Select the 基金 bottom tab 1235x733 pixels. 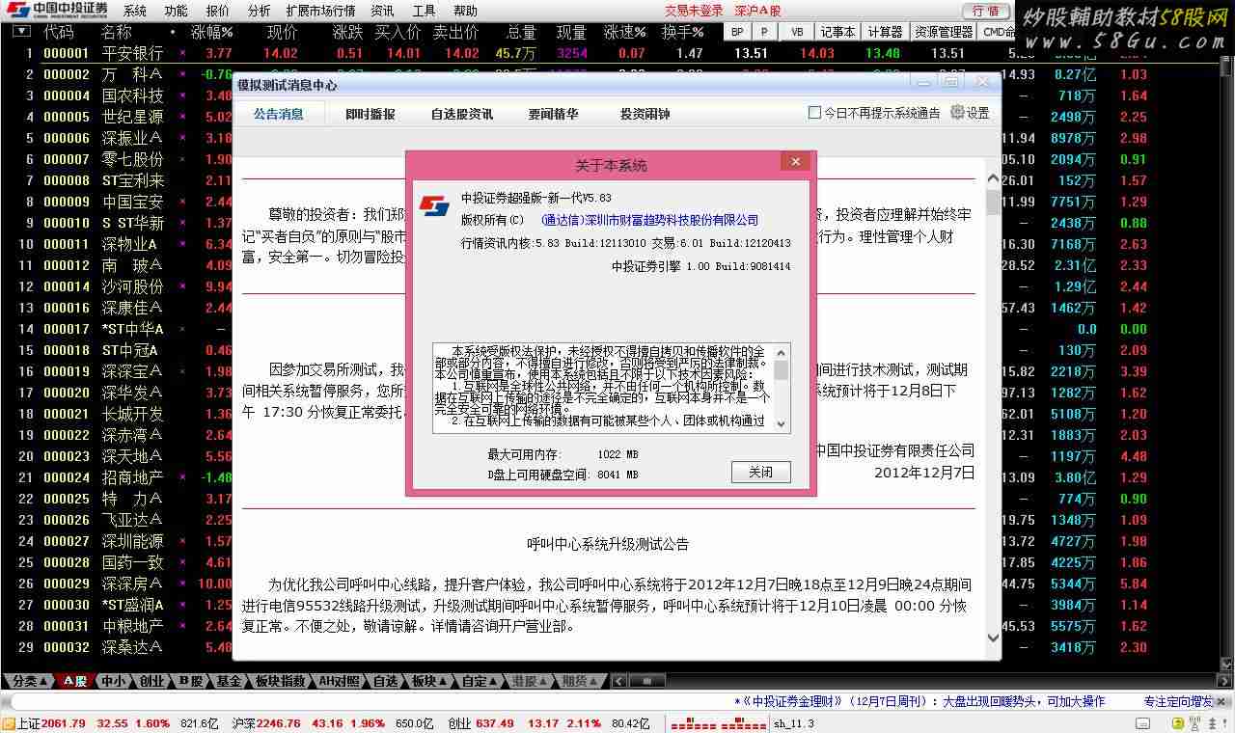click(229, 681)
